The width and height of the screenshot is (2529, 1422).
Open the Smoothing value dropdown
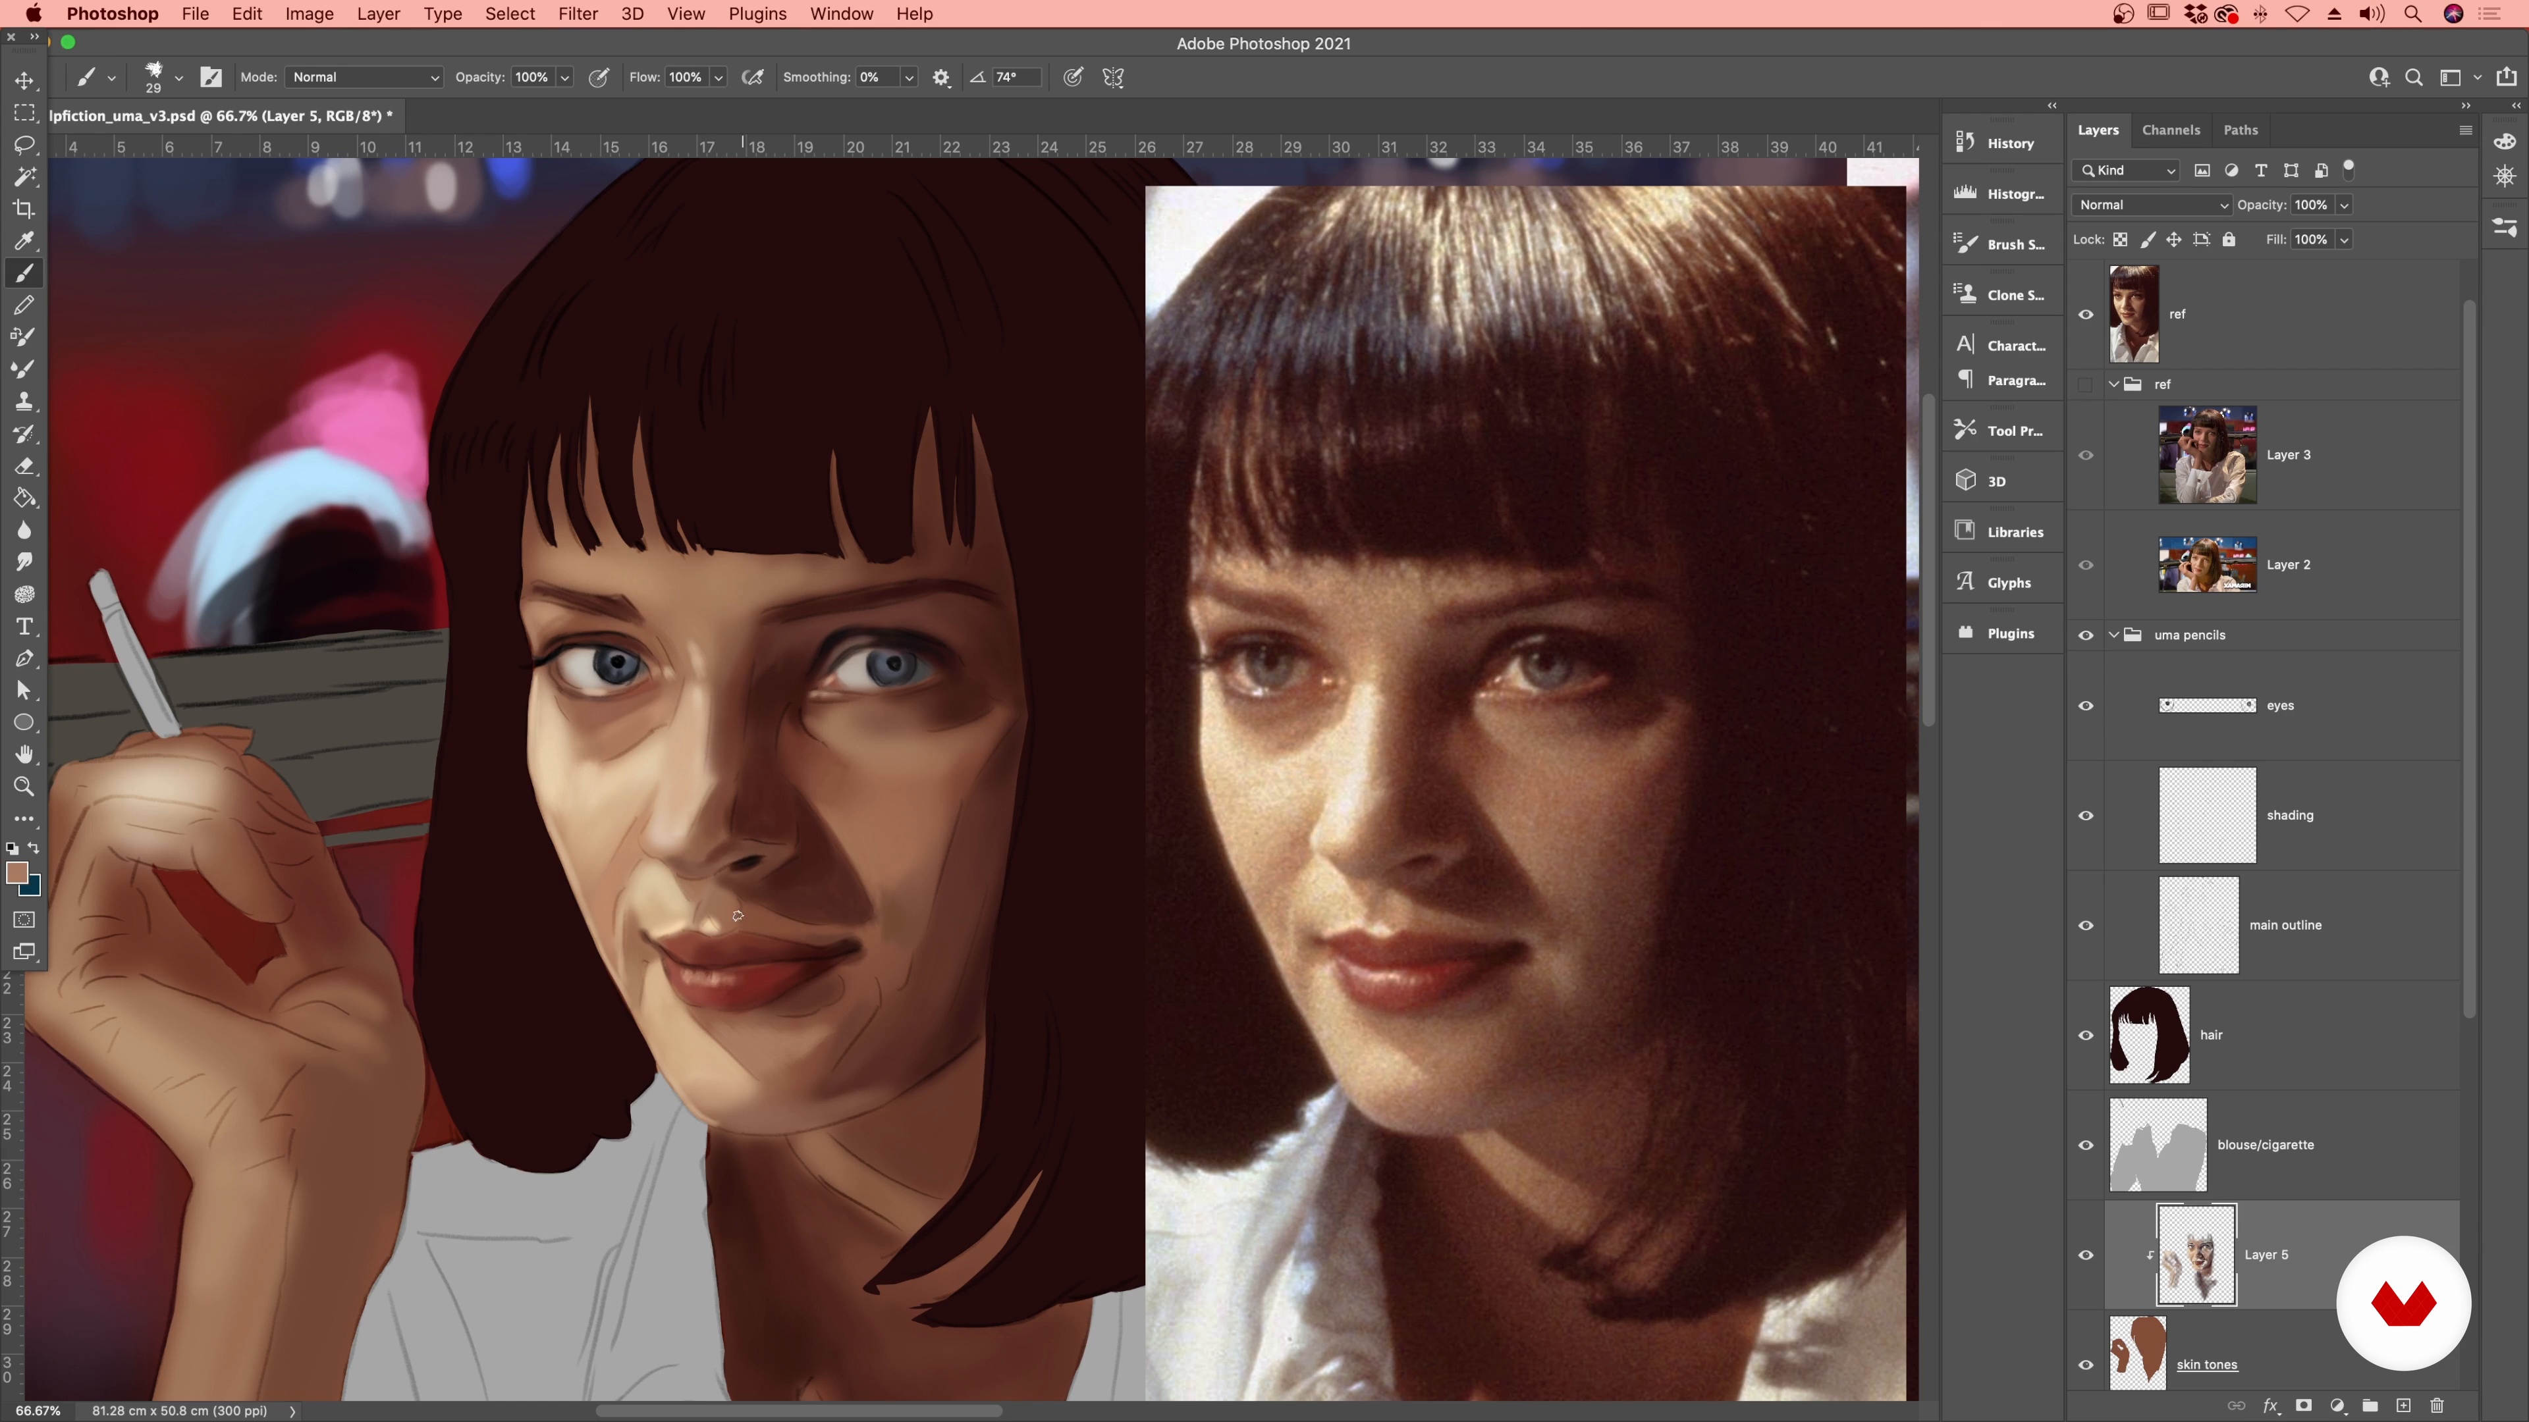click(910, 78)
